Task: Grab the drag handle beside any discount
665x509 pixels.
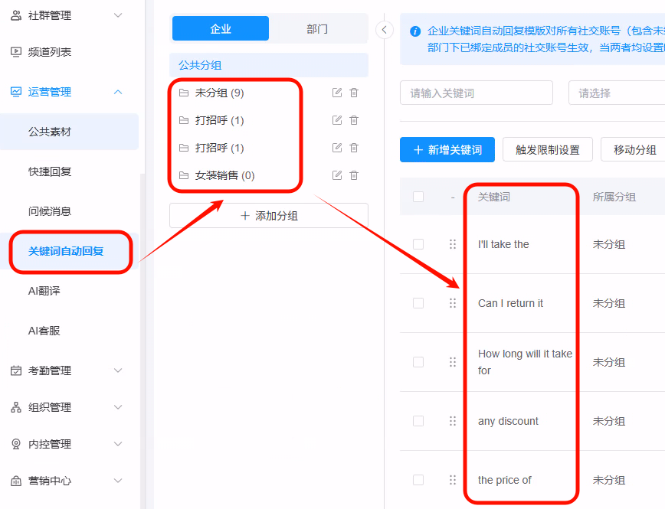Action: click(453, 421)
